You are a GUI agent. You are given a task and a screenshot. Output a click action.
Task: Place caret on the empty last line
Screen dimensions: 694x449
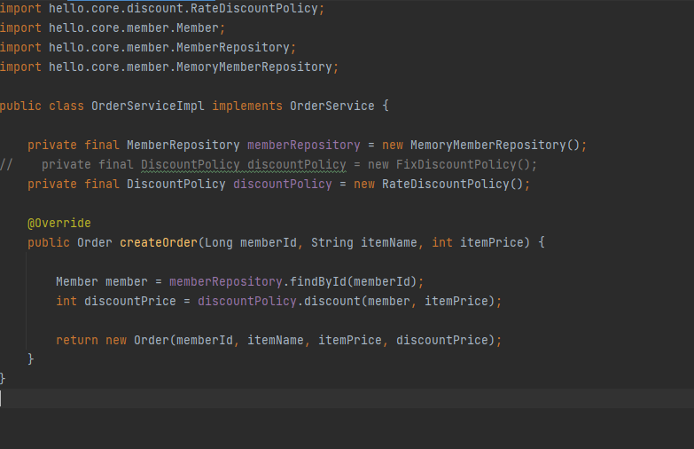point(347,398)
